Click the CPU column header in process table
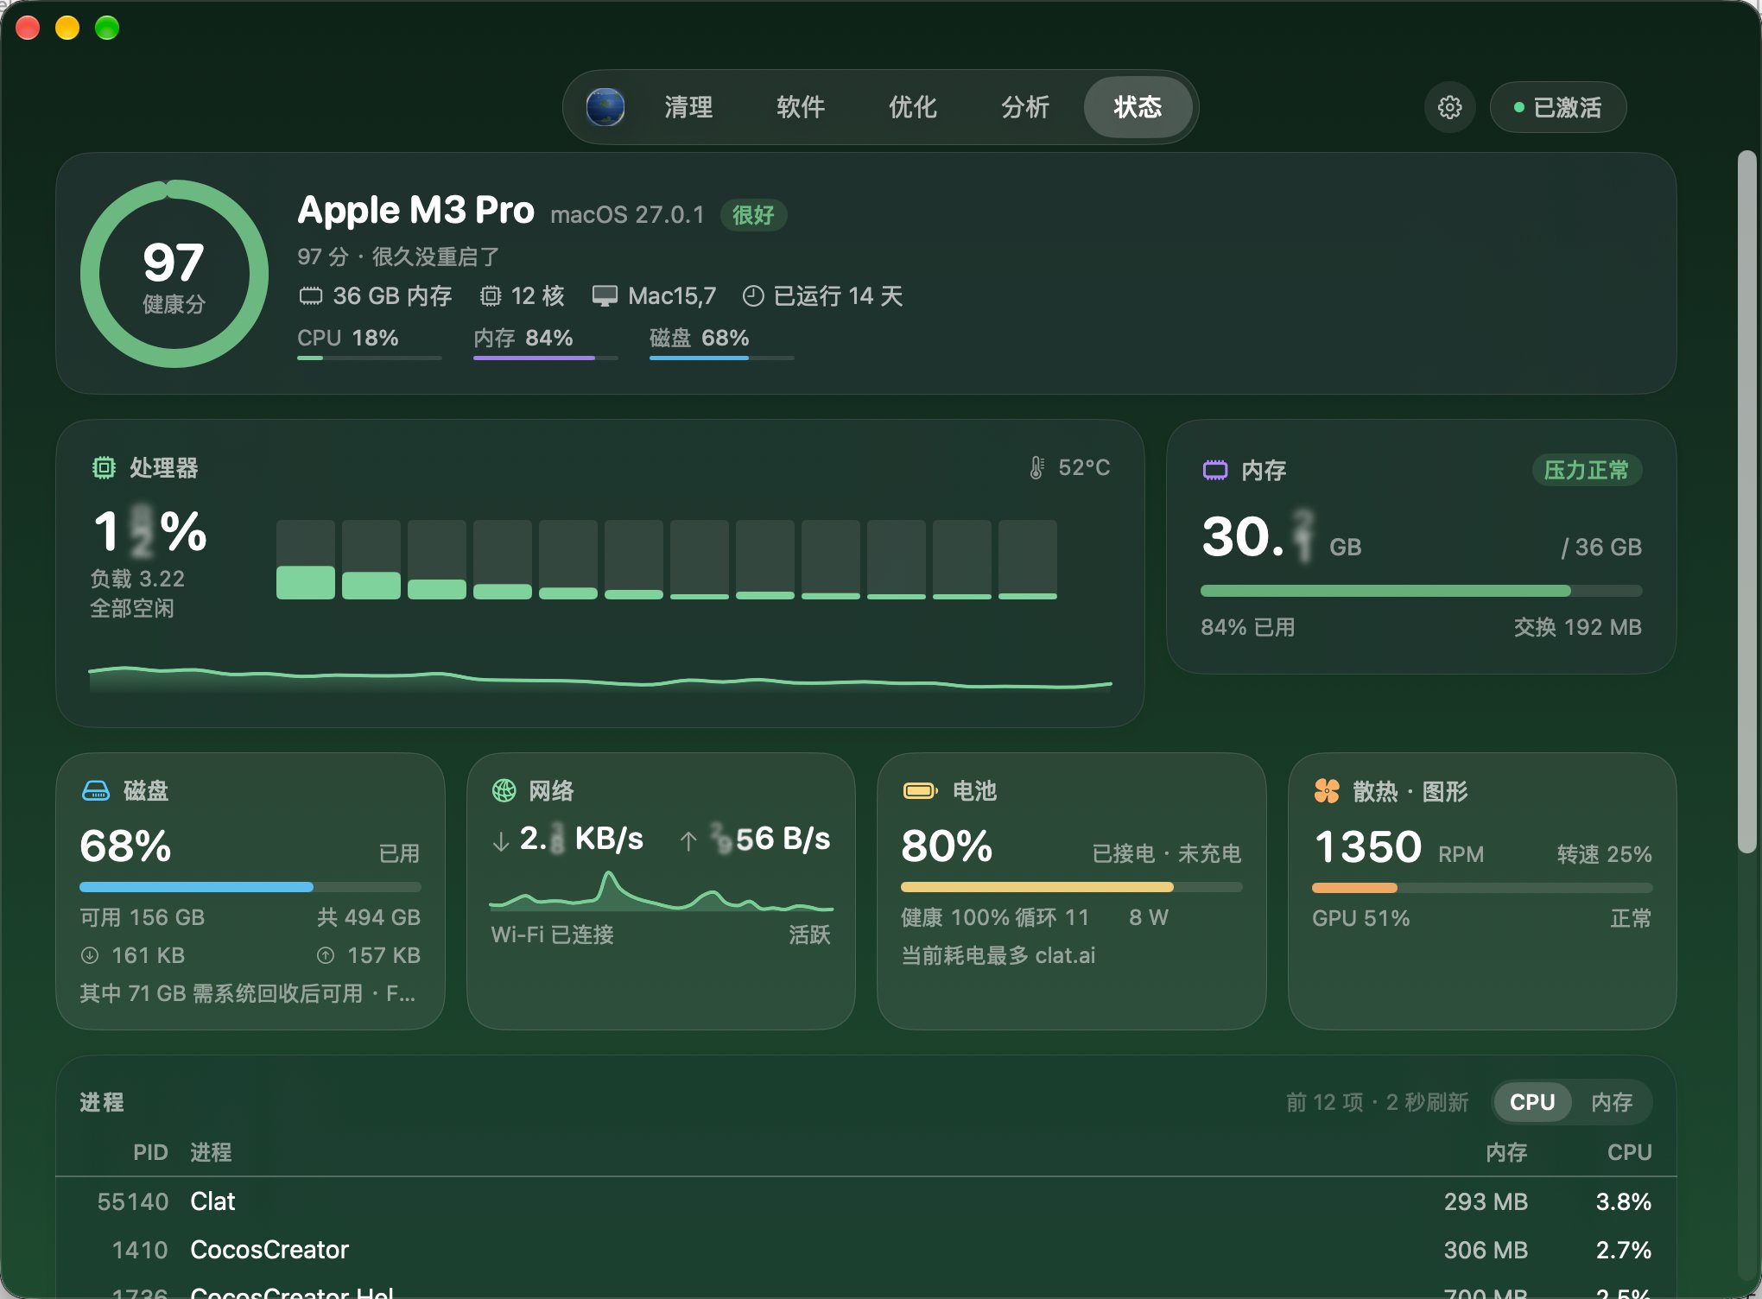This screenshot has width=1762, height=1299. pyautogui.click(x=1629, y=1152)
